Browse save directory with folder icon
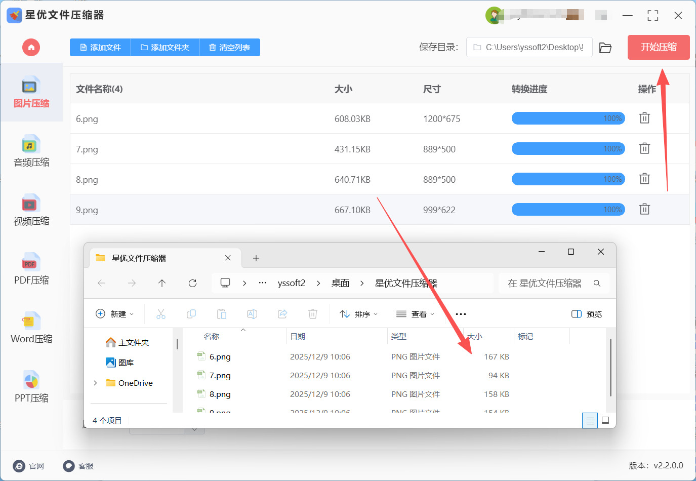Viewport: 696px width, 481px height. 605,48
